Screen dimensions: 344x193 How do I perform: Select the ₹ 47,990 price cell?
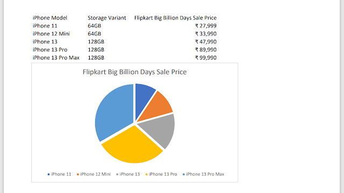click(205, 42)
